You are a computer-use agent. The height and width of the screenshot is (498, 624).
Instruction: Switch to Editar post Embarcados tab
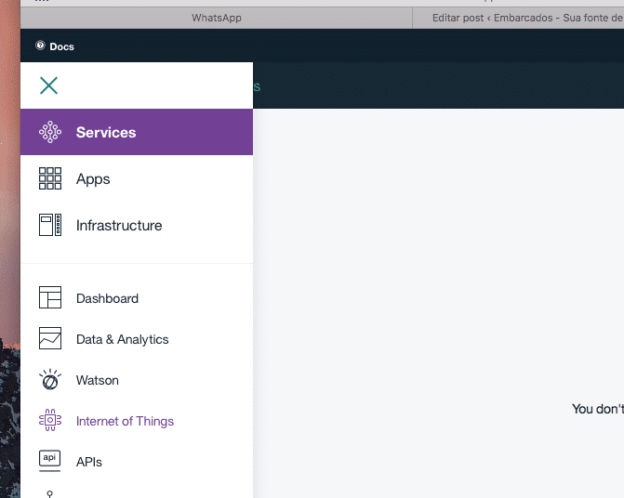[x=519, y=18]
